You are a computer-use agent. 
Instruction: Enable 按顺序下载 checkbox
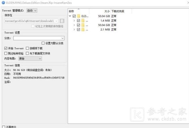[27, 48]
